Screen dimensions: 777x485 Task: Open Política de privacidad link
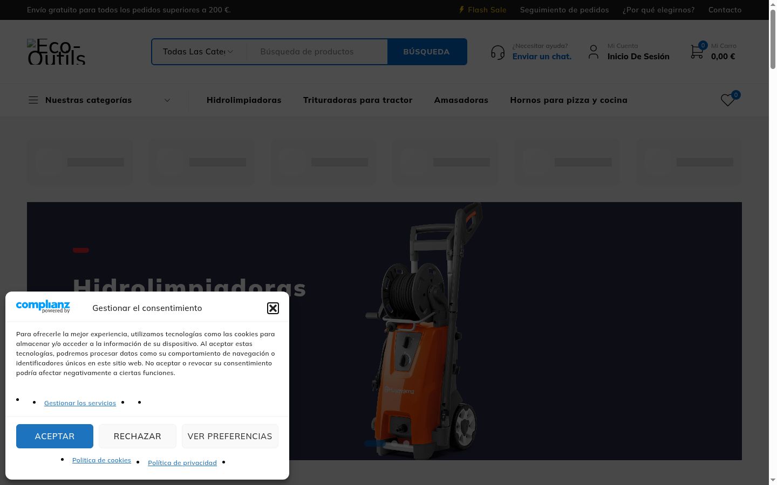(182, 463)
